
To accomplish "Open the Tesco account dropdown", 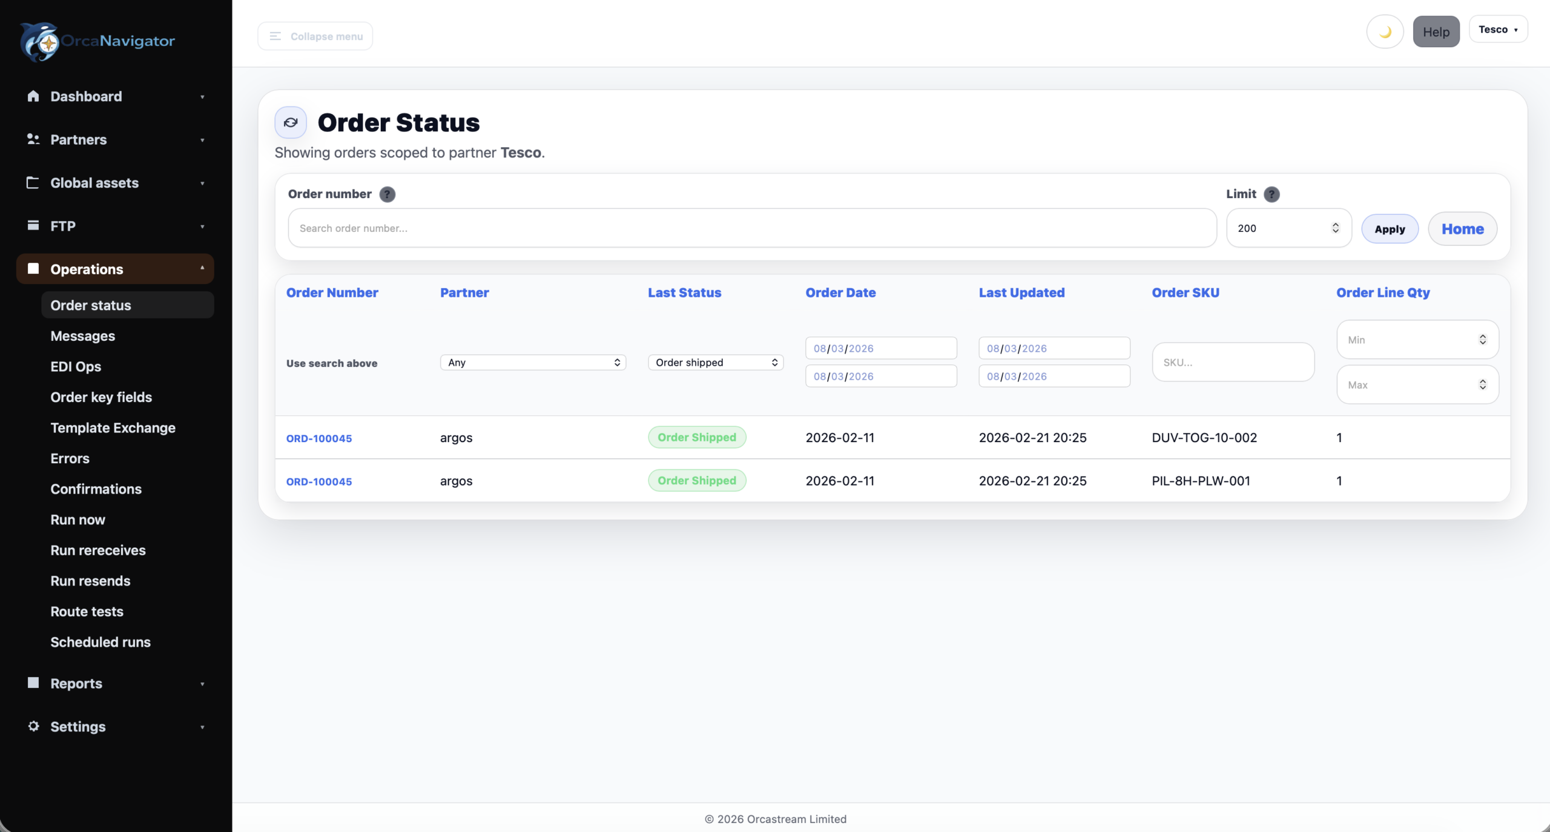I will coord(1499,29).
